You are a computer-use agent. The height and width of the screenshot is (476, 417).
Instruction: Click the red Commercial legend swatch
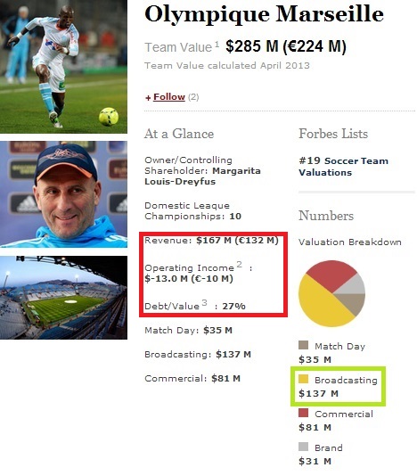303,413
